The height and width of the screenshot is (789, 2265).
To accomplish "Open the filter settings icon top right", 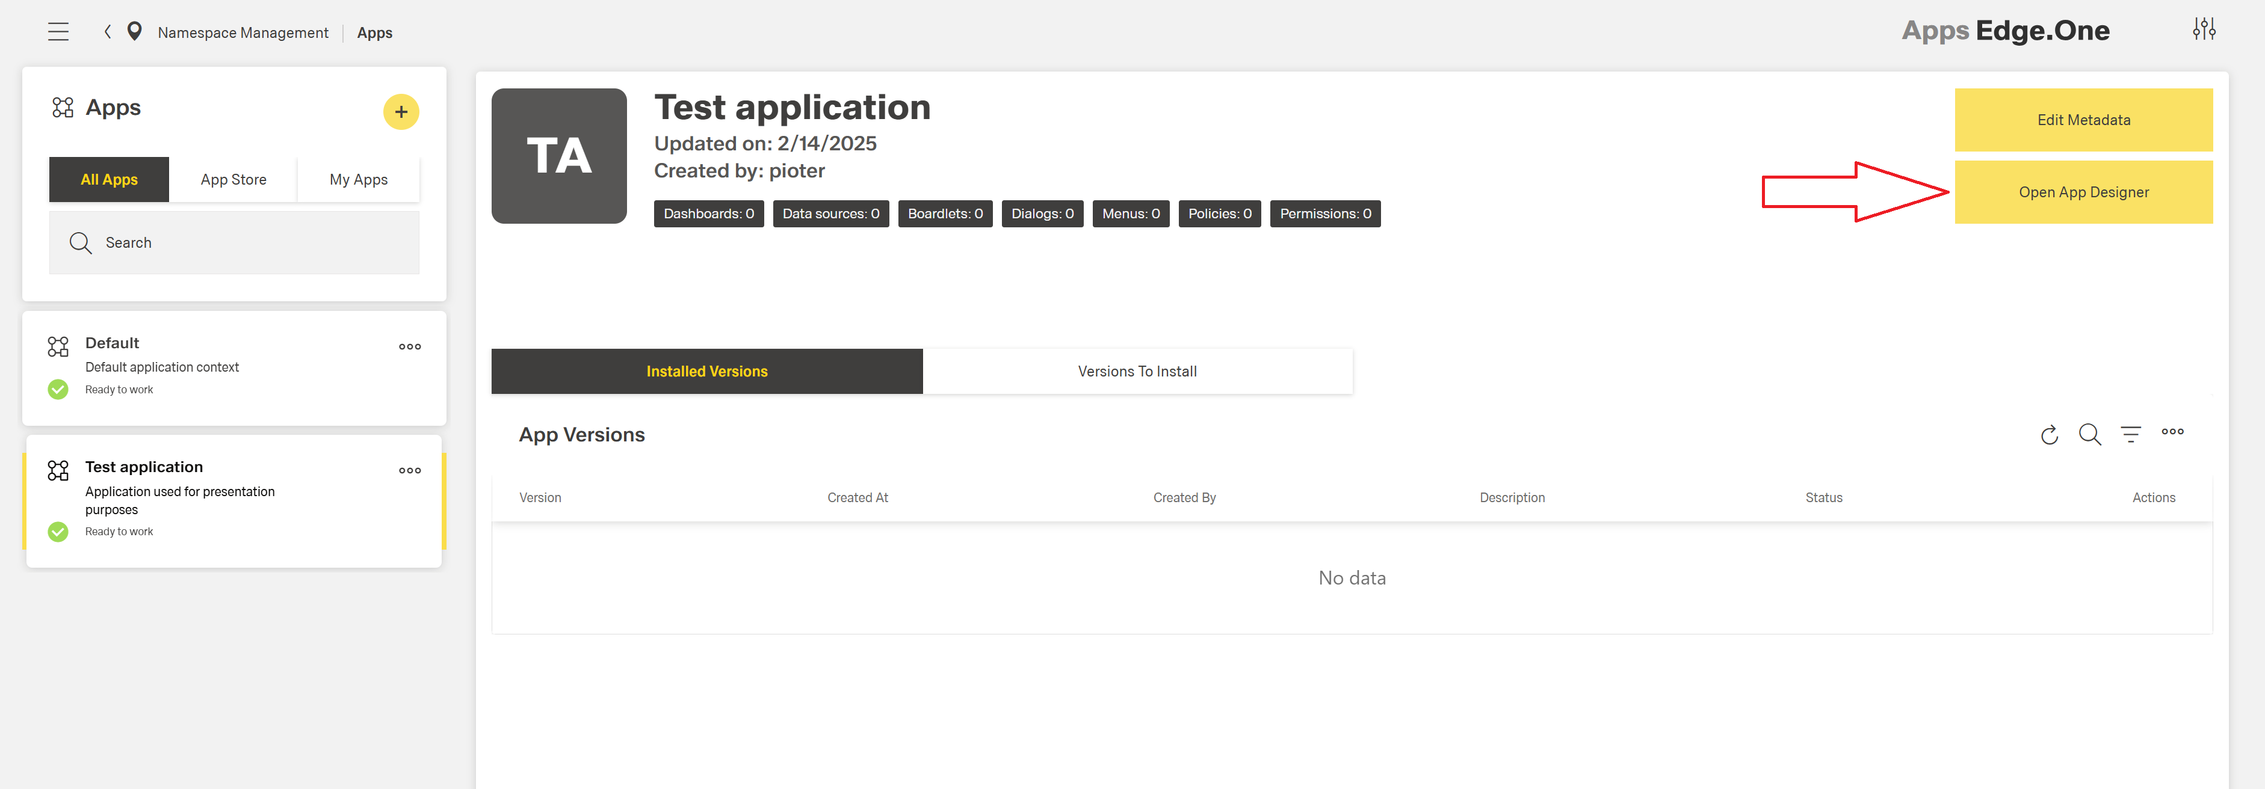I will 2205,29.
